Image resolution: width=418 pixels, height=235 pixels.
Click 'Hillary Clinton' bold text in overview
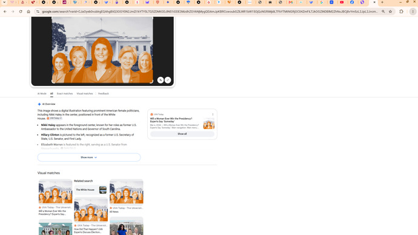(50, 135)
